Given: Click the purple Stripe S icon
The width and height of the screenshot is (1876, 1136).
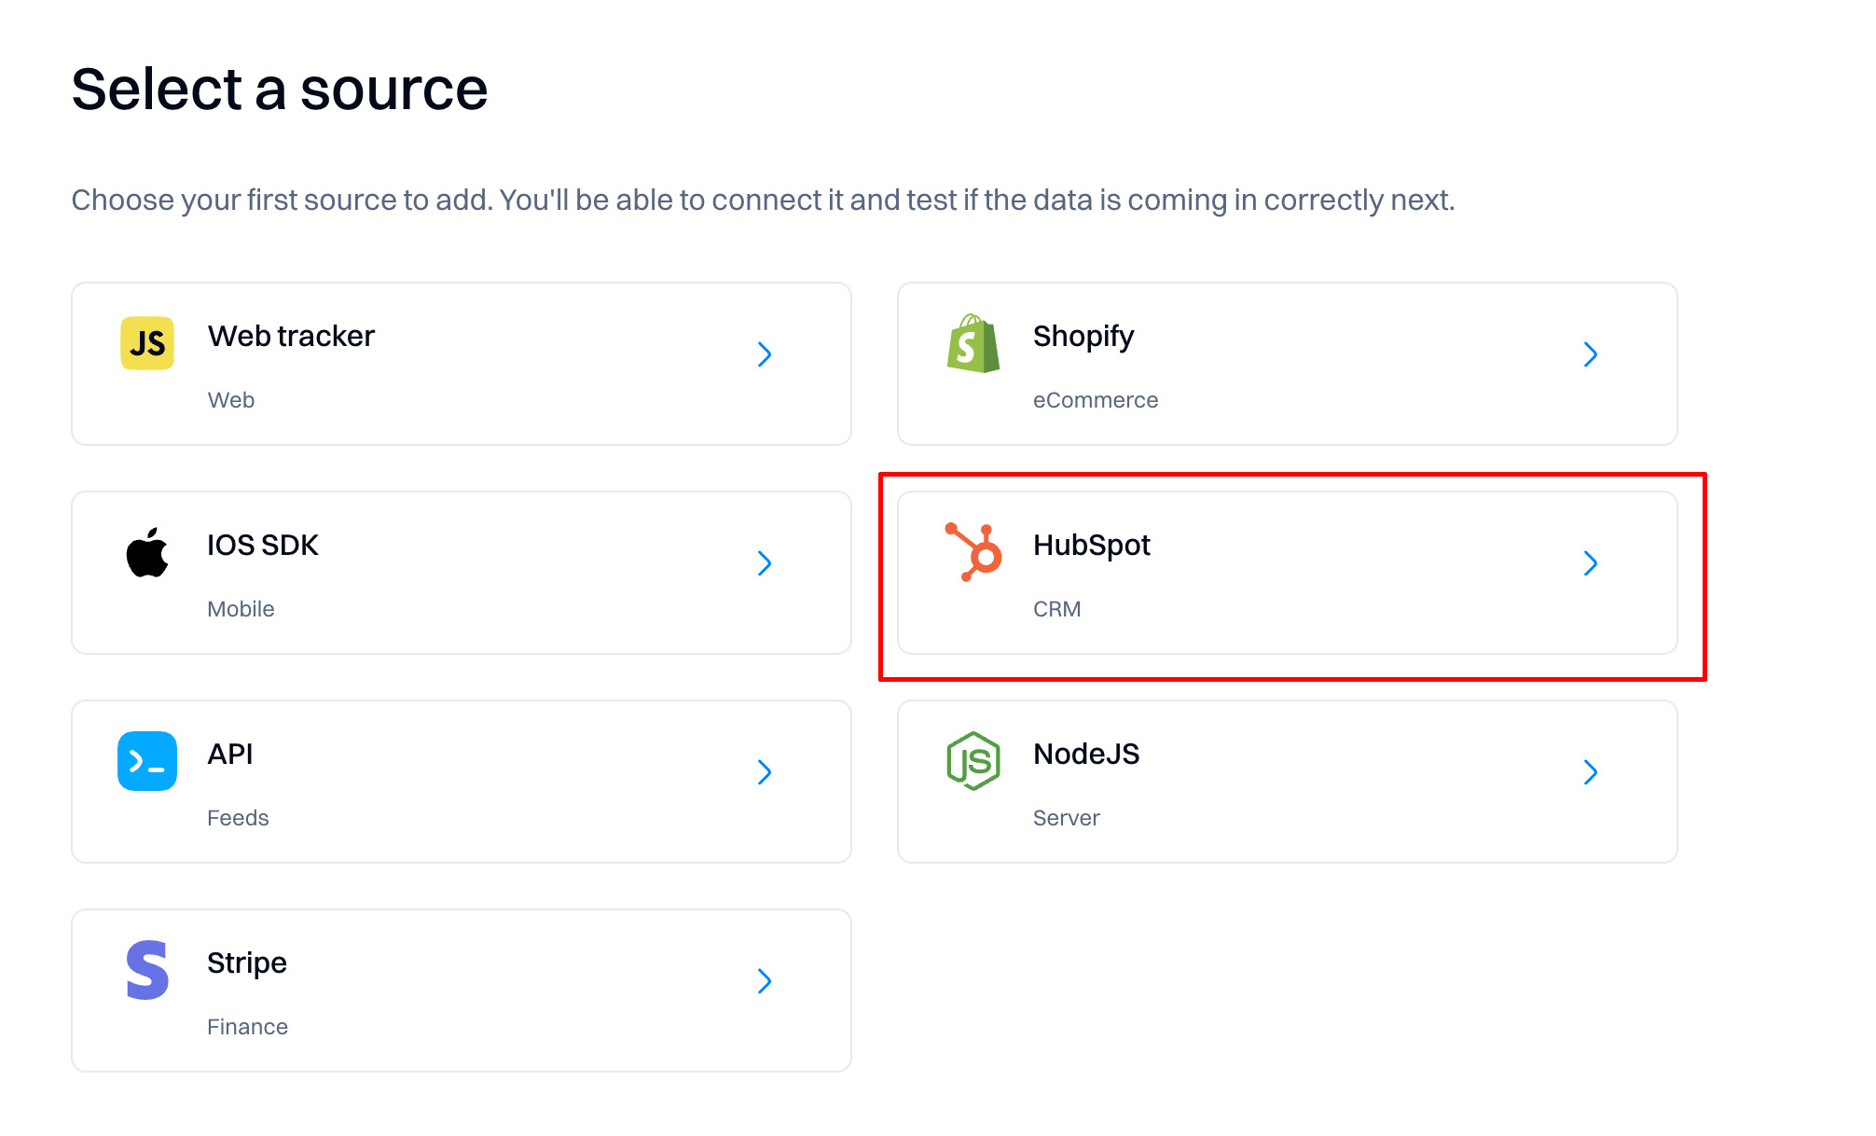Looking at the screenshot, I should click(147, 970).
